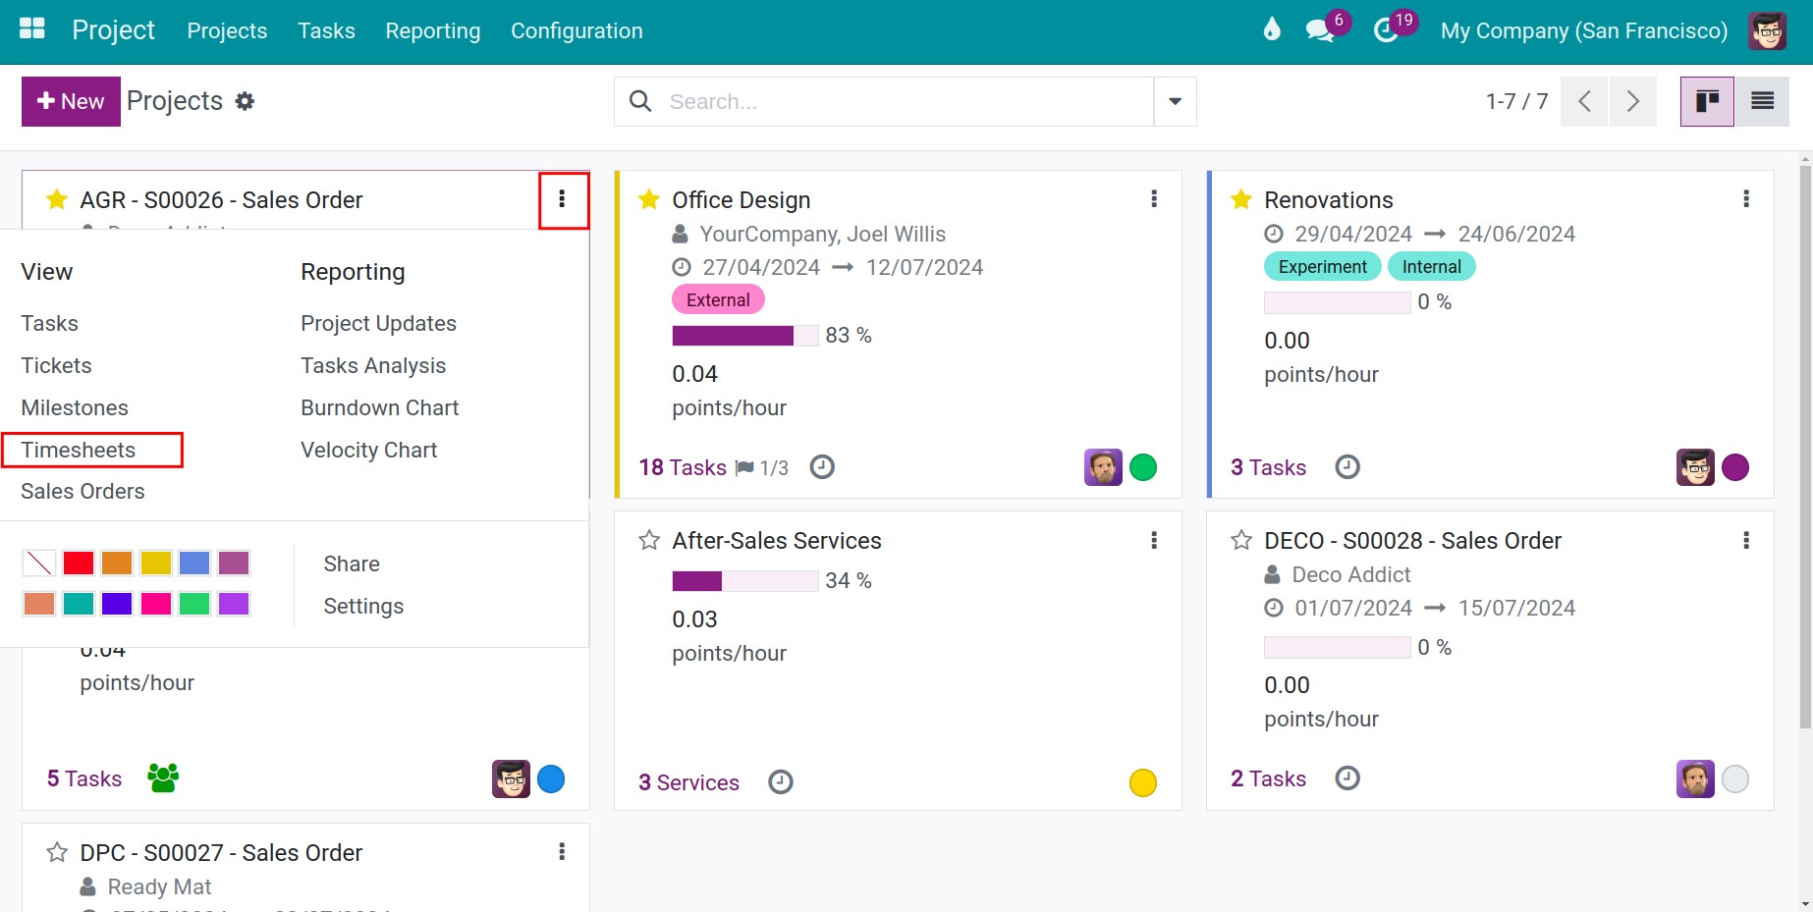Toggle favorite star on Renovations
The width and height of the screenshot is (1813, 912).
click(x=1241, y=200)
